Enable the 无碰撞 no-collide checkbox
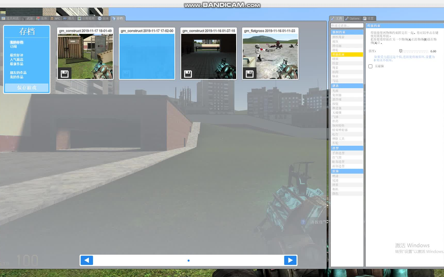 (x=370, y=66)
